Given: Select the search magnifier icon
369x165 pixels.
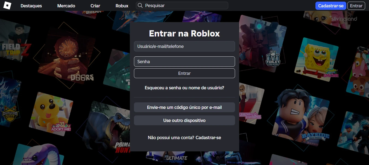Looking at the screenshot, I should coord(140,5).
